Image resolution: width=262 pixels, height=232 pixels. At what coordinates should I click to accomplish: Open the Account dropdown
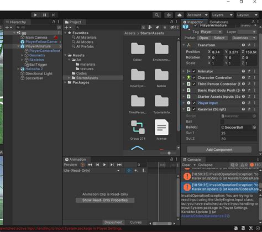click(x=197, y=15)
